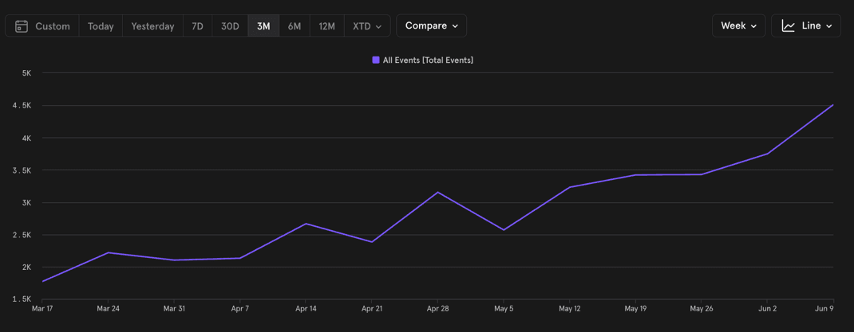Switch to the 30D time range
Viewport: 854px width, 332px height.
click(x=230, y=26)
